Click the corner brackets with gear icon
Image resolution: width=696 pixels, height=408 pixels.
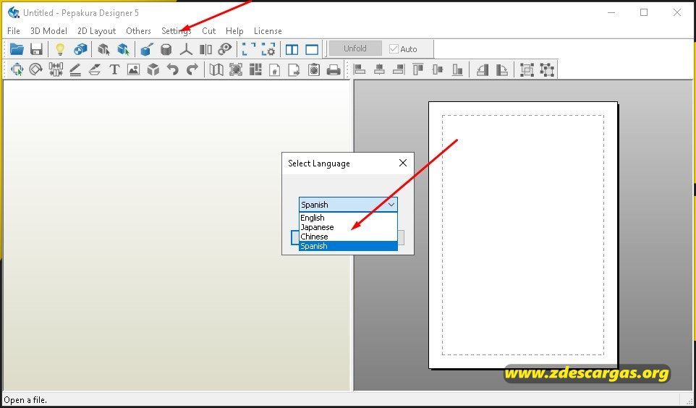tap(268, 49)
